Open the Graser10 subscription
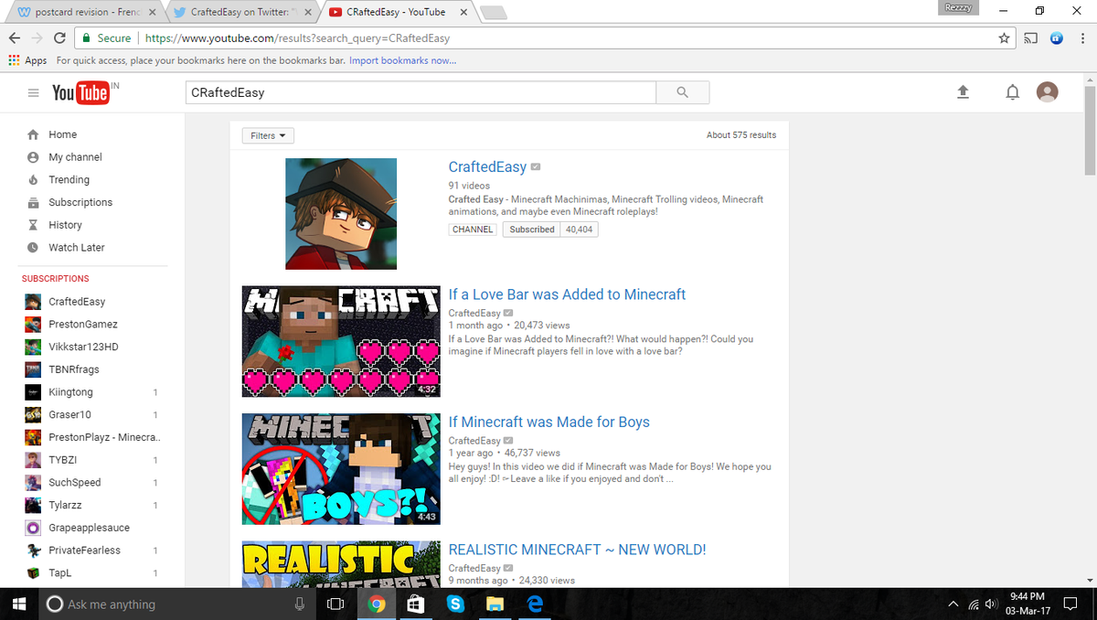The image size is (1097, 620). 69,414
